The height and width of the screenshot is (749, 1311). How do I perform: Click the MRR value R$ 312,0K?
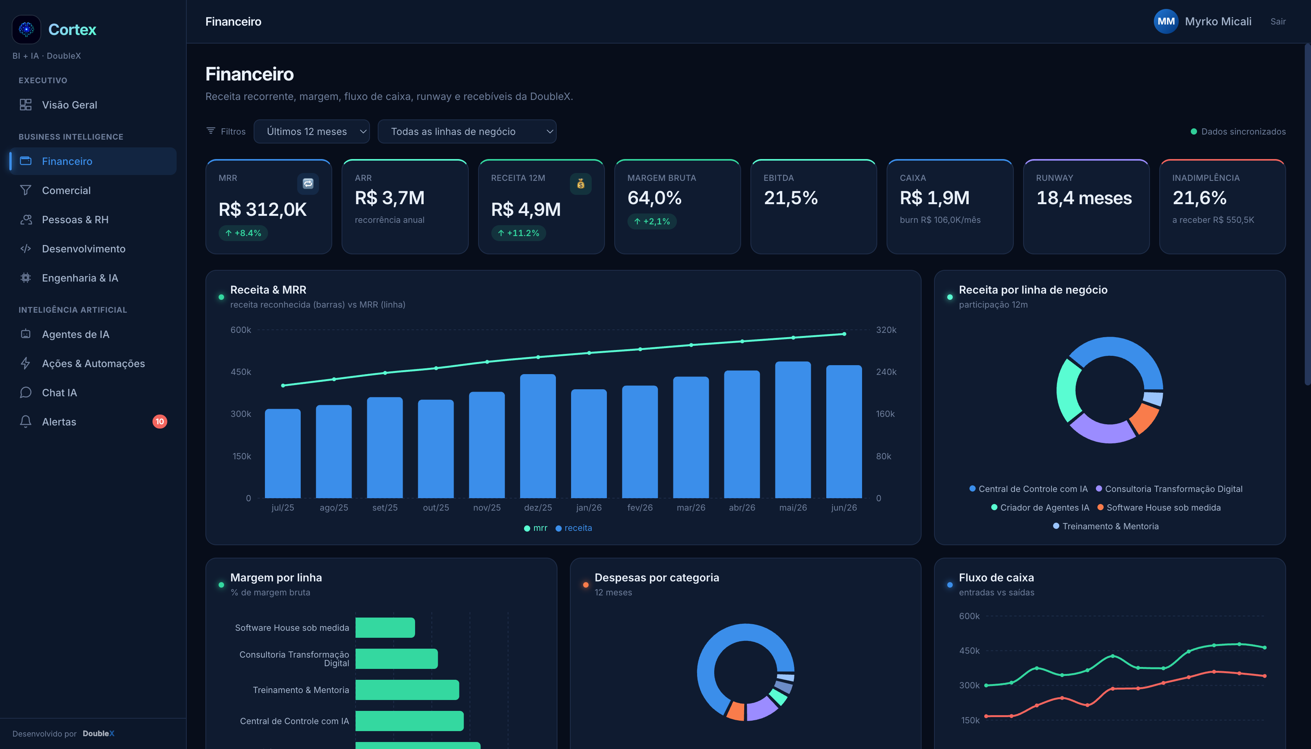click(263, 209)
